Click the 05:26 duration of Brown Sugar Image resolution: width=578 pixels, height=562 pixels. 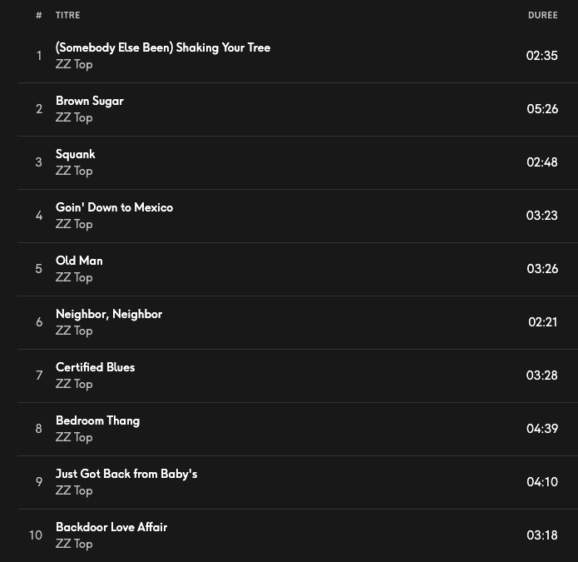pos(542,109)
